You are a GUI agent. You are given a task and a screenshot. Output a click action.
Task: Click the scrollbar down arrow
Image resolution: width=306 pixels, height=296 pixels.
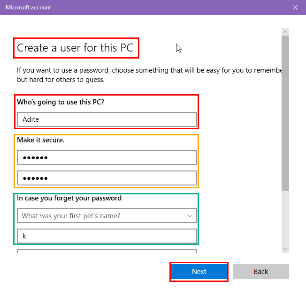(x=285, y=249)
